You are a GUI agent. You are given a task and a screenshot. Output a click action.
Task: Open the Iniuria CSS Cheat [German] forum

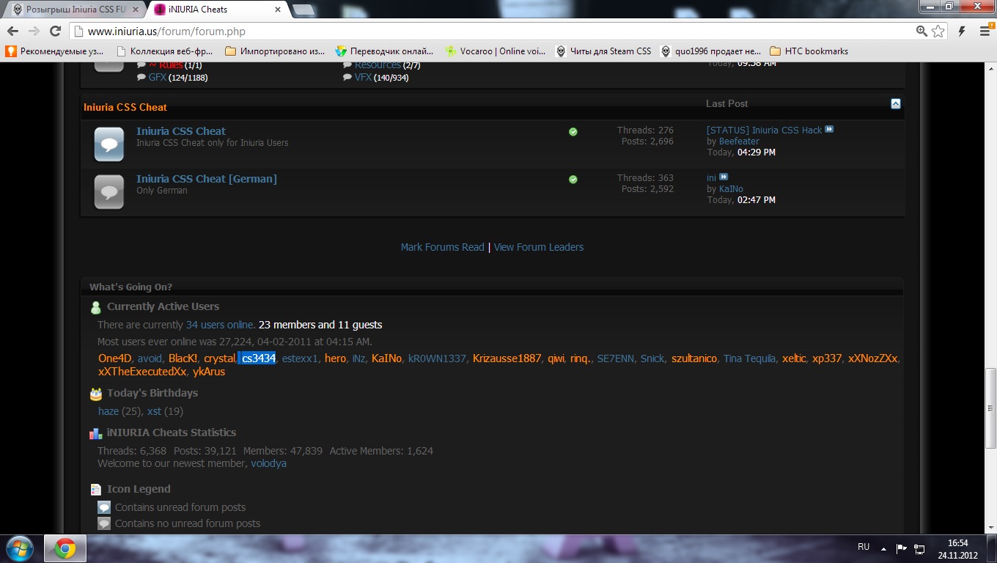[207, 179]
